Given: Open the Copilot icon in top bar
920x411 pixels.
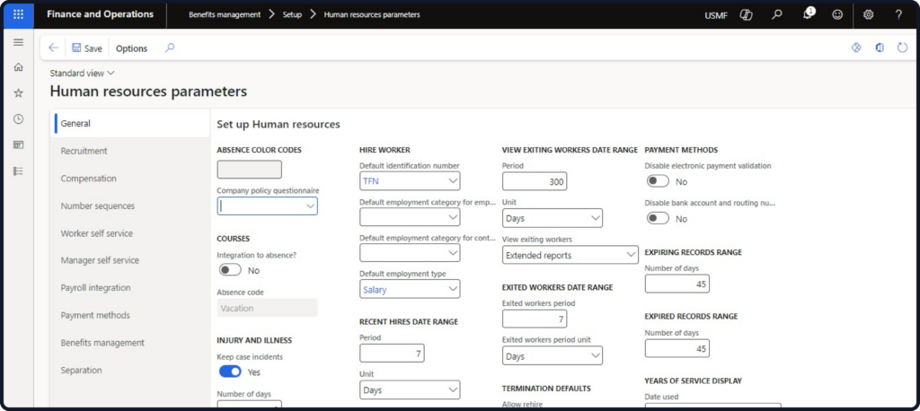Looking at the screenshot, I should click(747, 15).
